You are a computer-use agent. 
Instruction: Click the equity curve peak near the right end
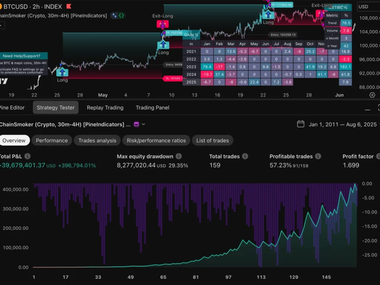[355, 184]
